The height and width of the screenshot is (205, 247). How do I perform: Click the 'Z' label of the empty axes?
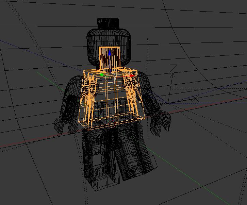174,68
